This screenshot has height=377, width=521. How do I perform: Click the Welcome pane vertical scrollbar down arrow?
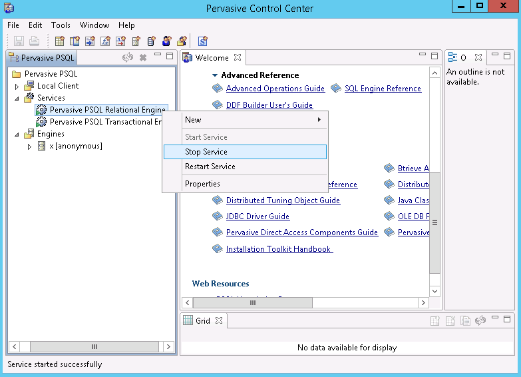(x=434, y=291)
